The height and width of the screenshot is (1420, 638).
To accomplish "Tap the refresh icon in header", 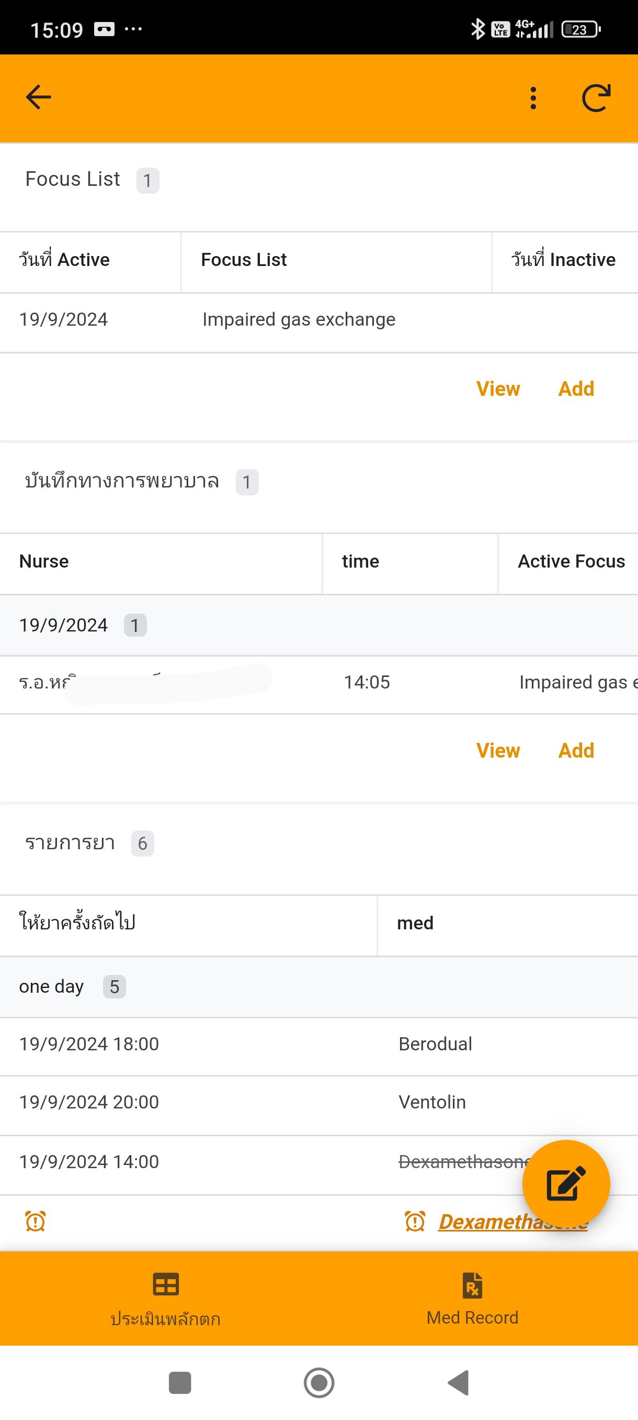I will point(596,98).
